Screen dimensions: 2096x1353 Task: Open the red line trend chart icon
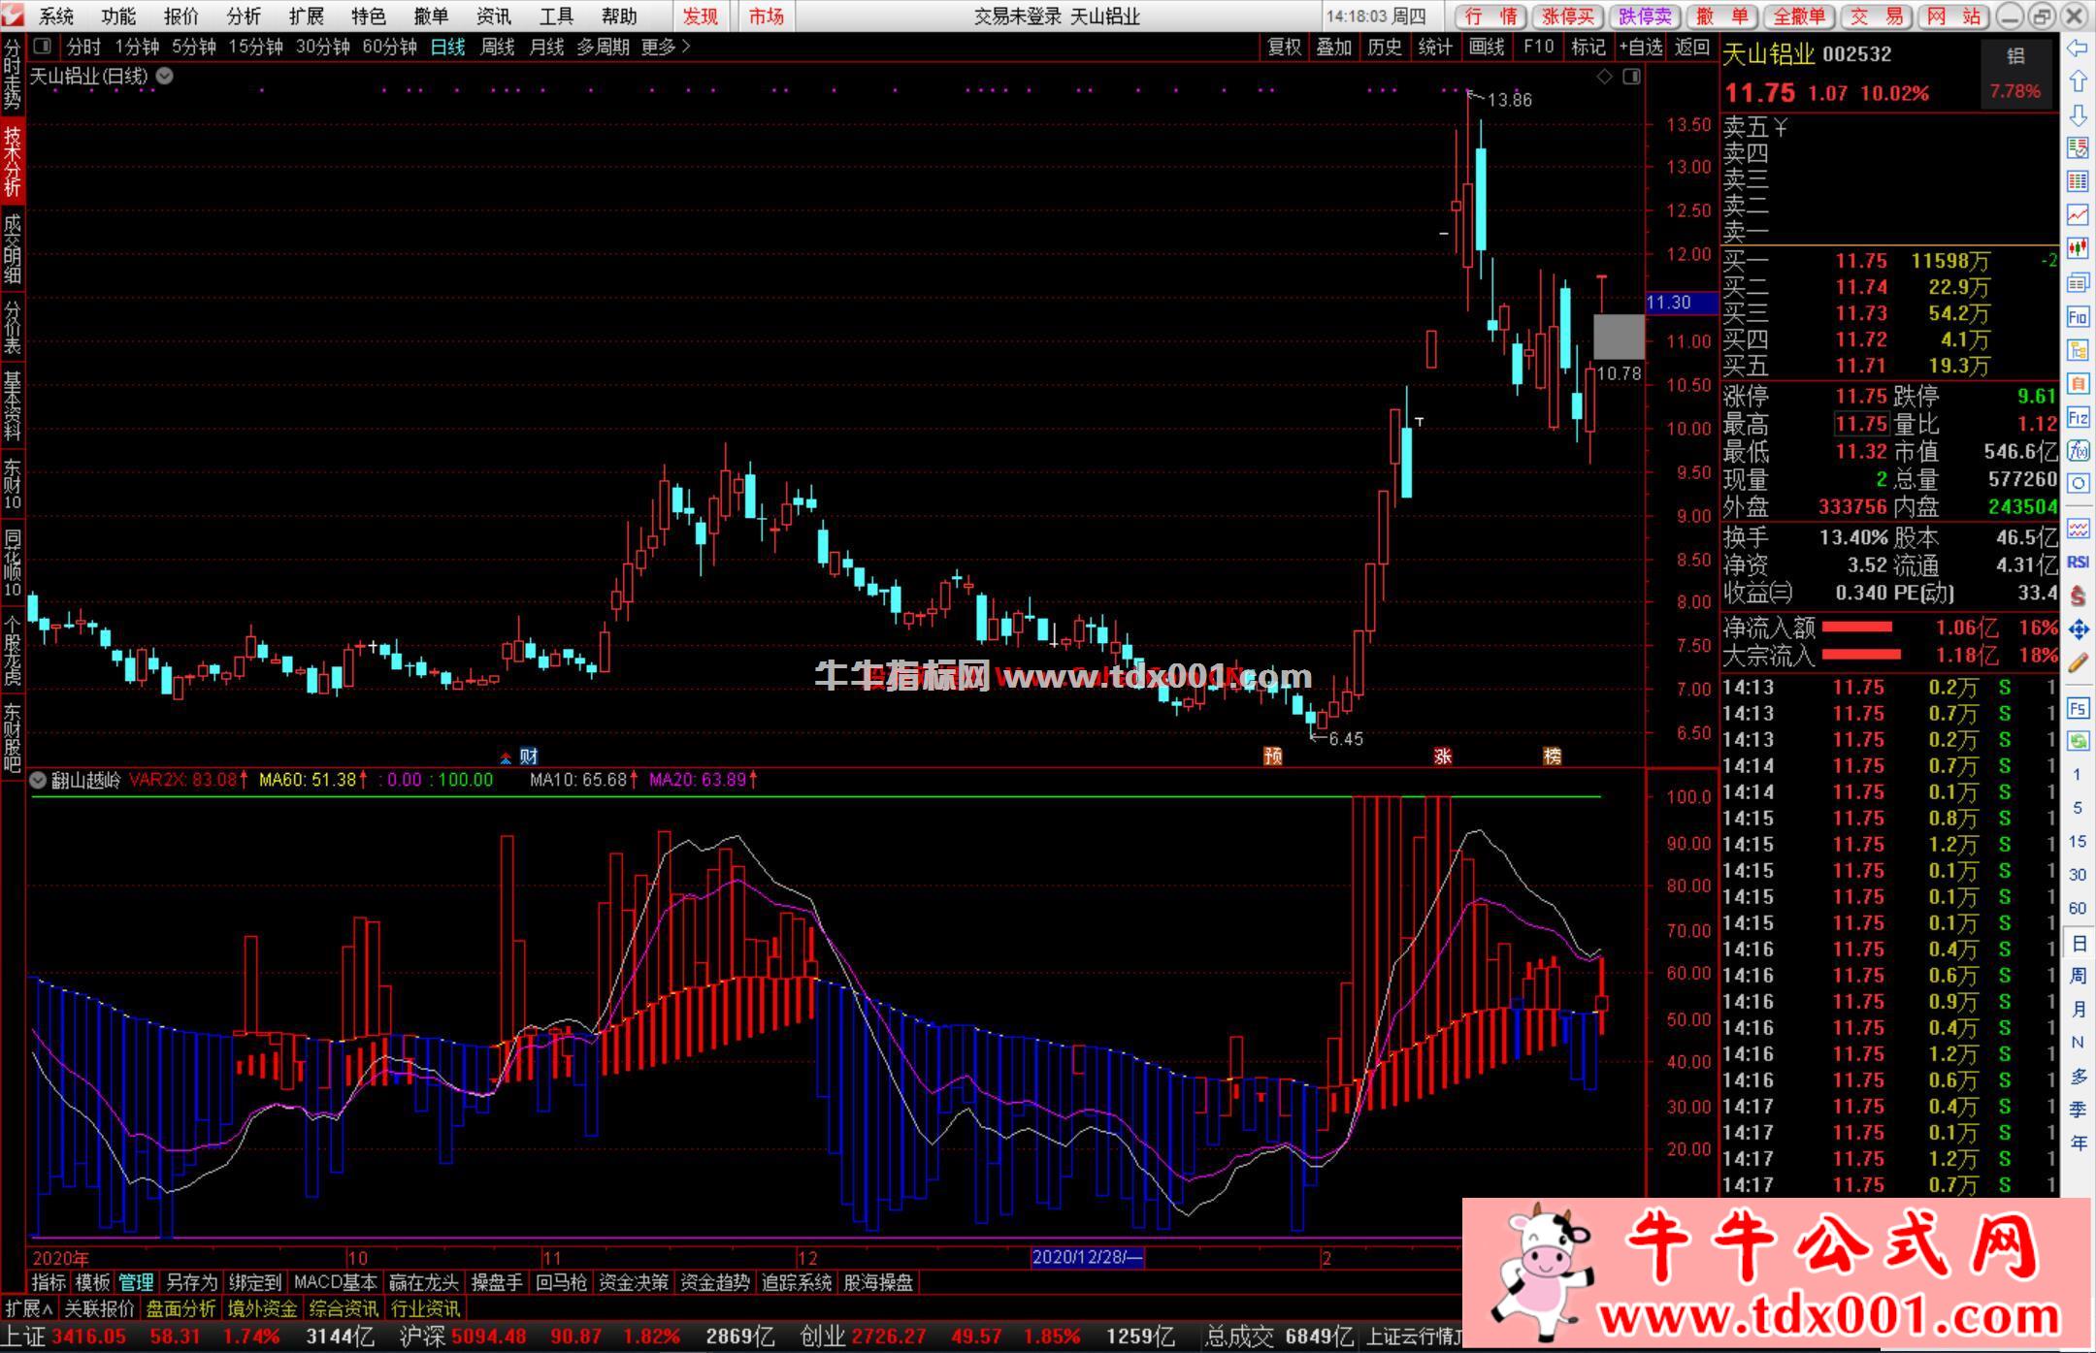click(x=2078, y=214)
